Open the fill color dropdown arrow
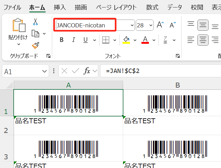This screenshot has width=221, height=168. [135, 40]
